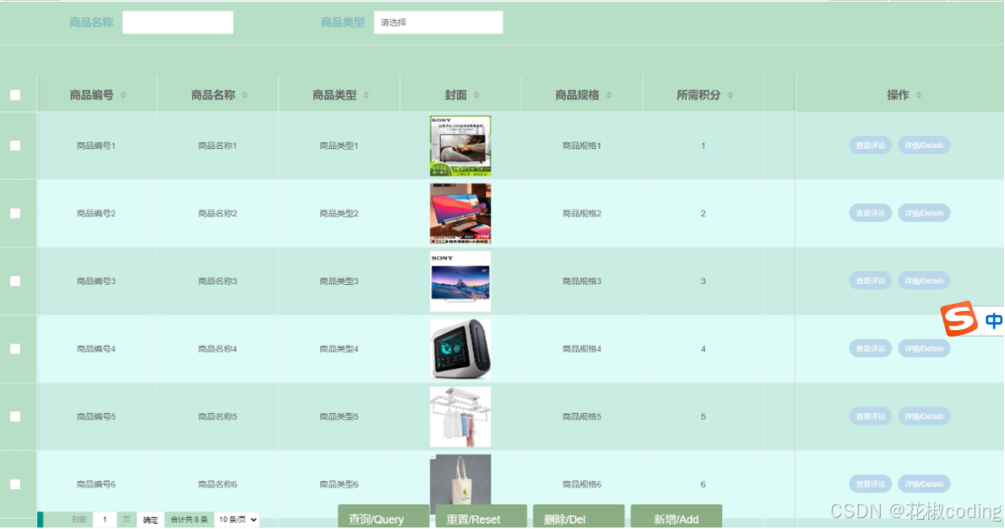Screen dimensions: 1005x529
Task: Open the 商品类型 请选择 dropdown
Action: tap(438, 22)
